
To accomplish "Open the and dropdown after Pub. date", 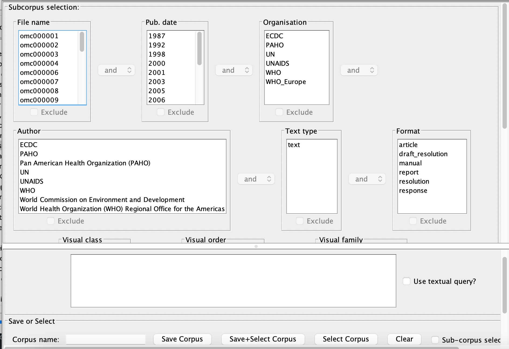I will (x=234, y=70).
